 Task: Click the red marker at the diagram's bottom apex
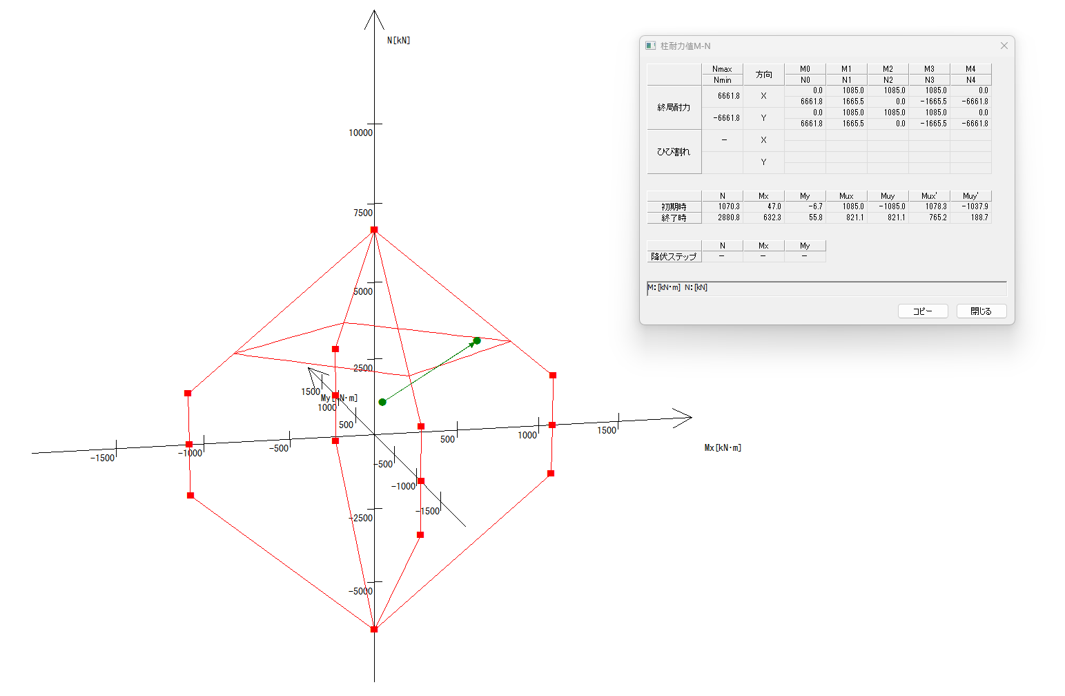[x=374, y=629]
